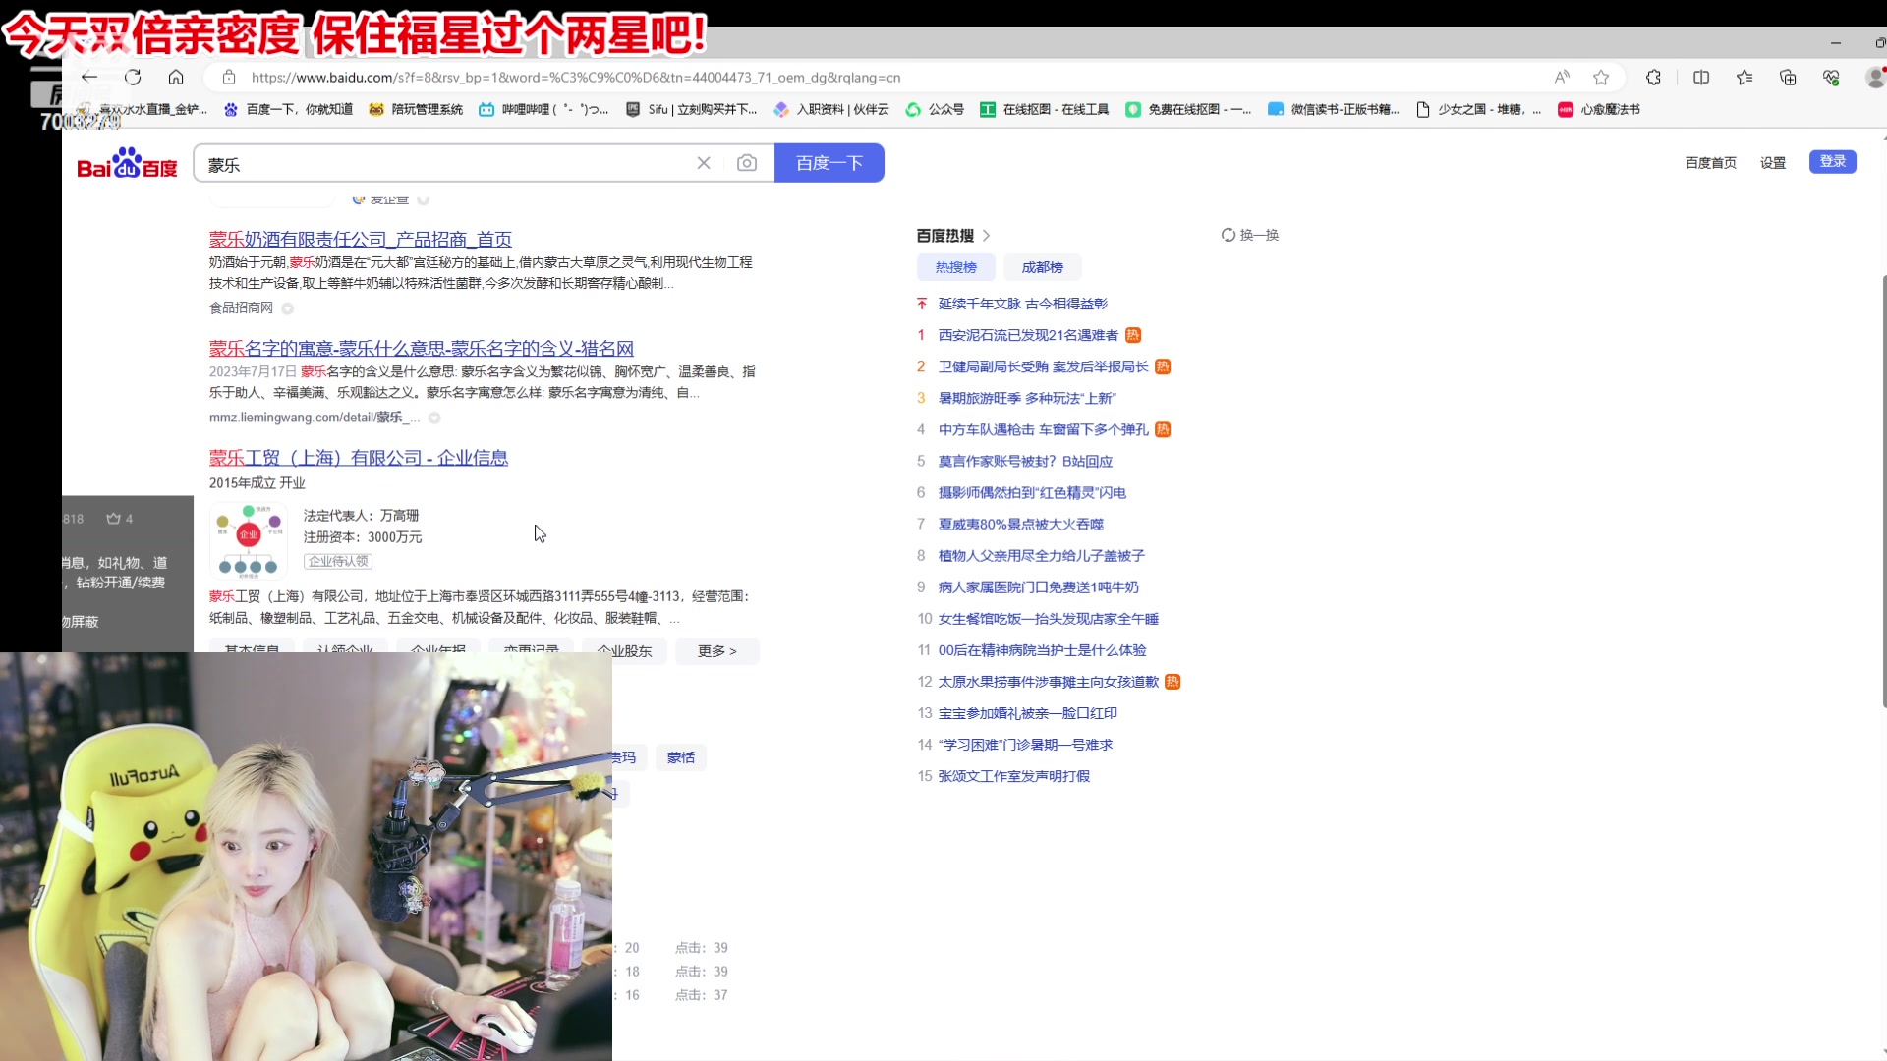This screenshot has width=1887, height=1061.
Task: Go to browser home icon
Action: coord(176,77)
